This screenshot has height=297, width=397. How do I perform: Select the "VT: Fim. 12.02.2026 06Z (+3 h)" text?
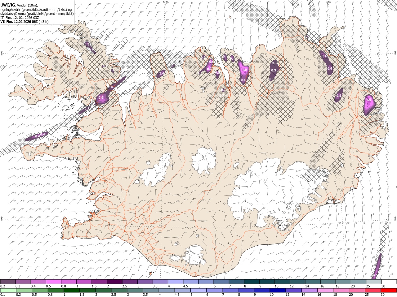[24, 22]
